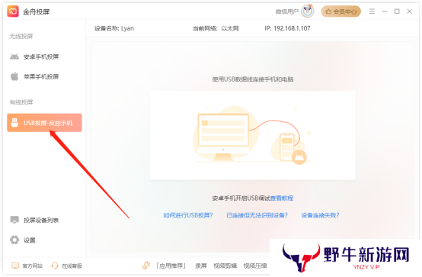Close the 金舟投屏 window
The height and width of the screenshot is (277, 422).
[x=409, y=11]
